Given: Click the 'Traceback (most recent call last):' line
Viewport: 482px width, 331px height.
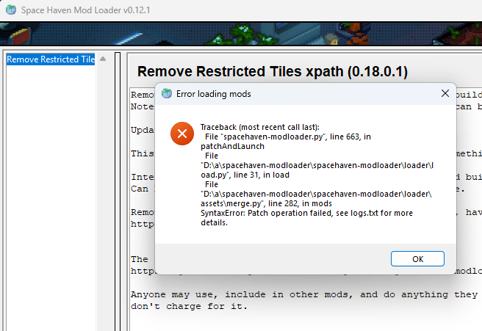Looking at the screenshot, I should 260,127.
